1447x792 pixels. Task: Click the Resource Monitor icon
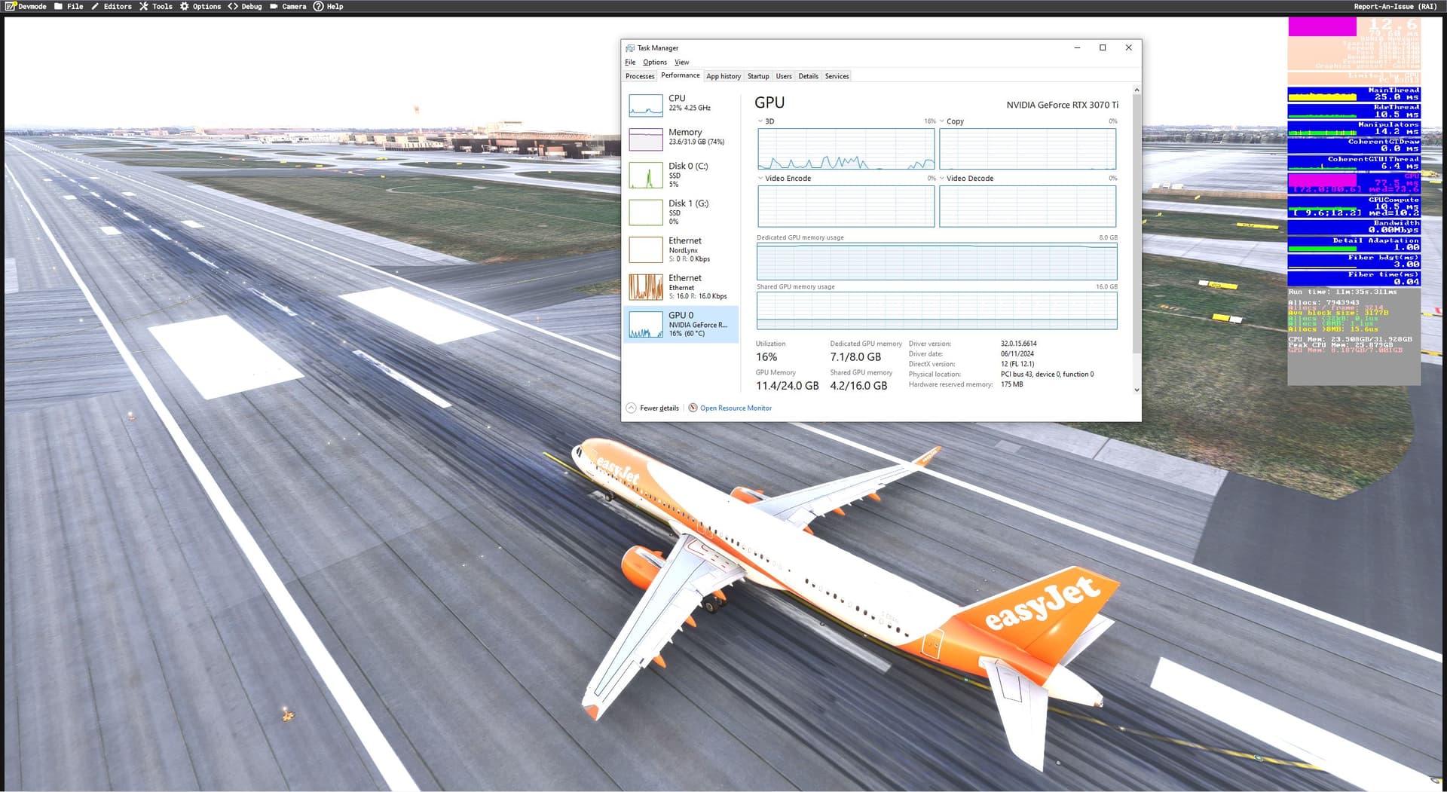693,408
